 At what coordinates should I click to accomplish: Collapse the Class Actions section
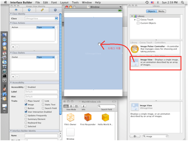click(x=11, y=23)
